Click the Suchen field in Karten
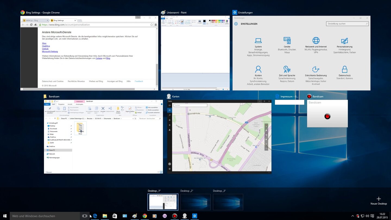The width and height of the screenshot is (391, 220). click(190, 105)
